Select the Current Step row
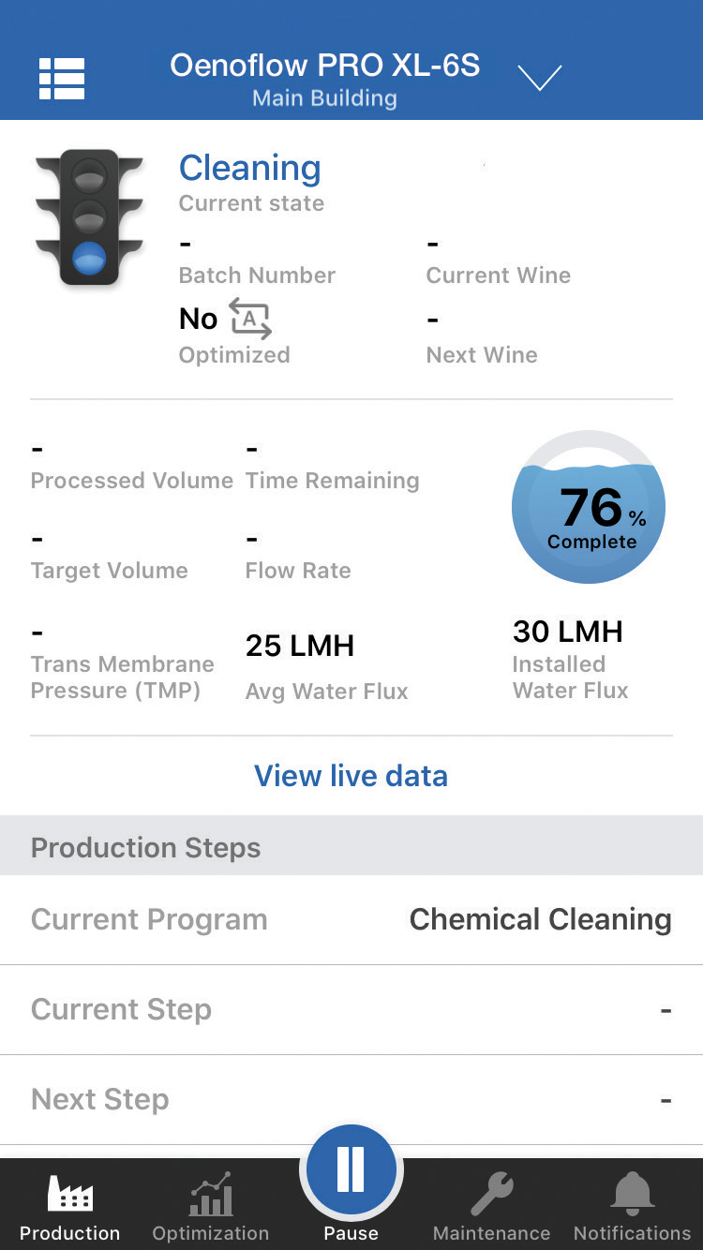This screenshot has height=1250, width=703. [x=351, y=1009]
